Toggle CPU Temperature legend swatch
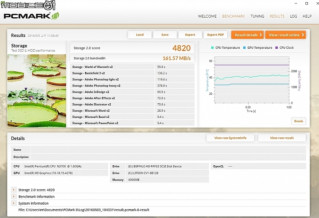Image resolution: width=319 pixels, height=218 pixels. 212,47
